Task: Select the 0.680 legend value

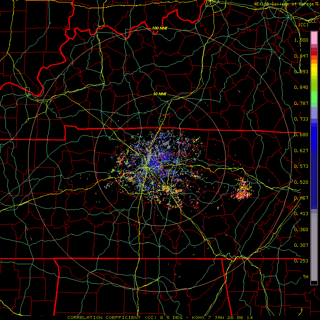Action: pos(301,135)
